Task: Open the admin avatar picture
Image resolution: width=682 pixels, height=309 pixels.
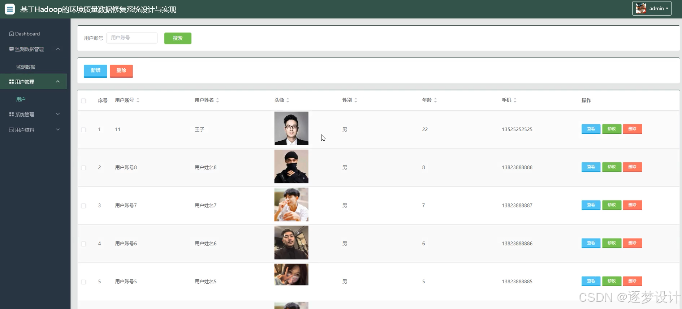Action: coord(641,8)
